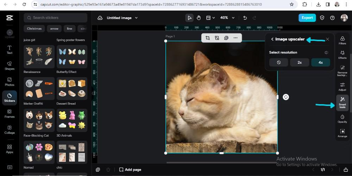Open the Adjust tool

[342, 87]
